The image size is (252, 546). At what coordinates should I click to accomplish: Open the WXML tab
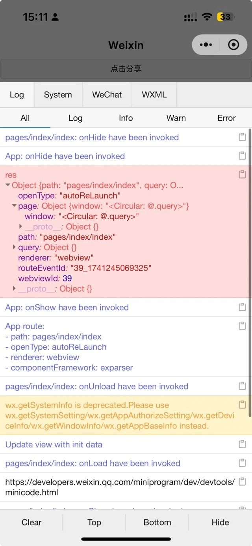[x=154, y=95]
